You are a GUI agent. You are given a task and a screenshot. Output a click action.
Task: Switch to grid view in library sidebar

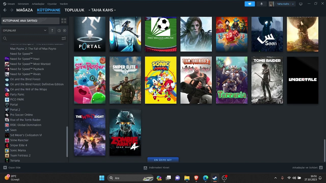click(64, 21)
